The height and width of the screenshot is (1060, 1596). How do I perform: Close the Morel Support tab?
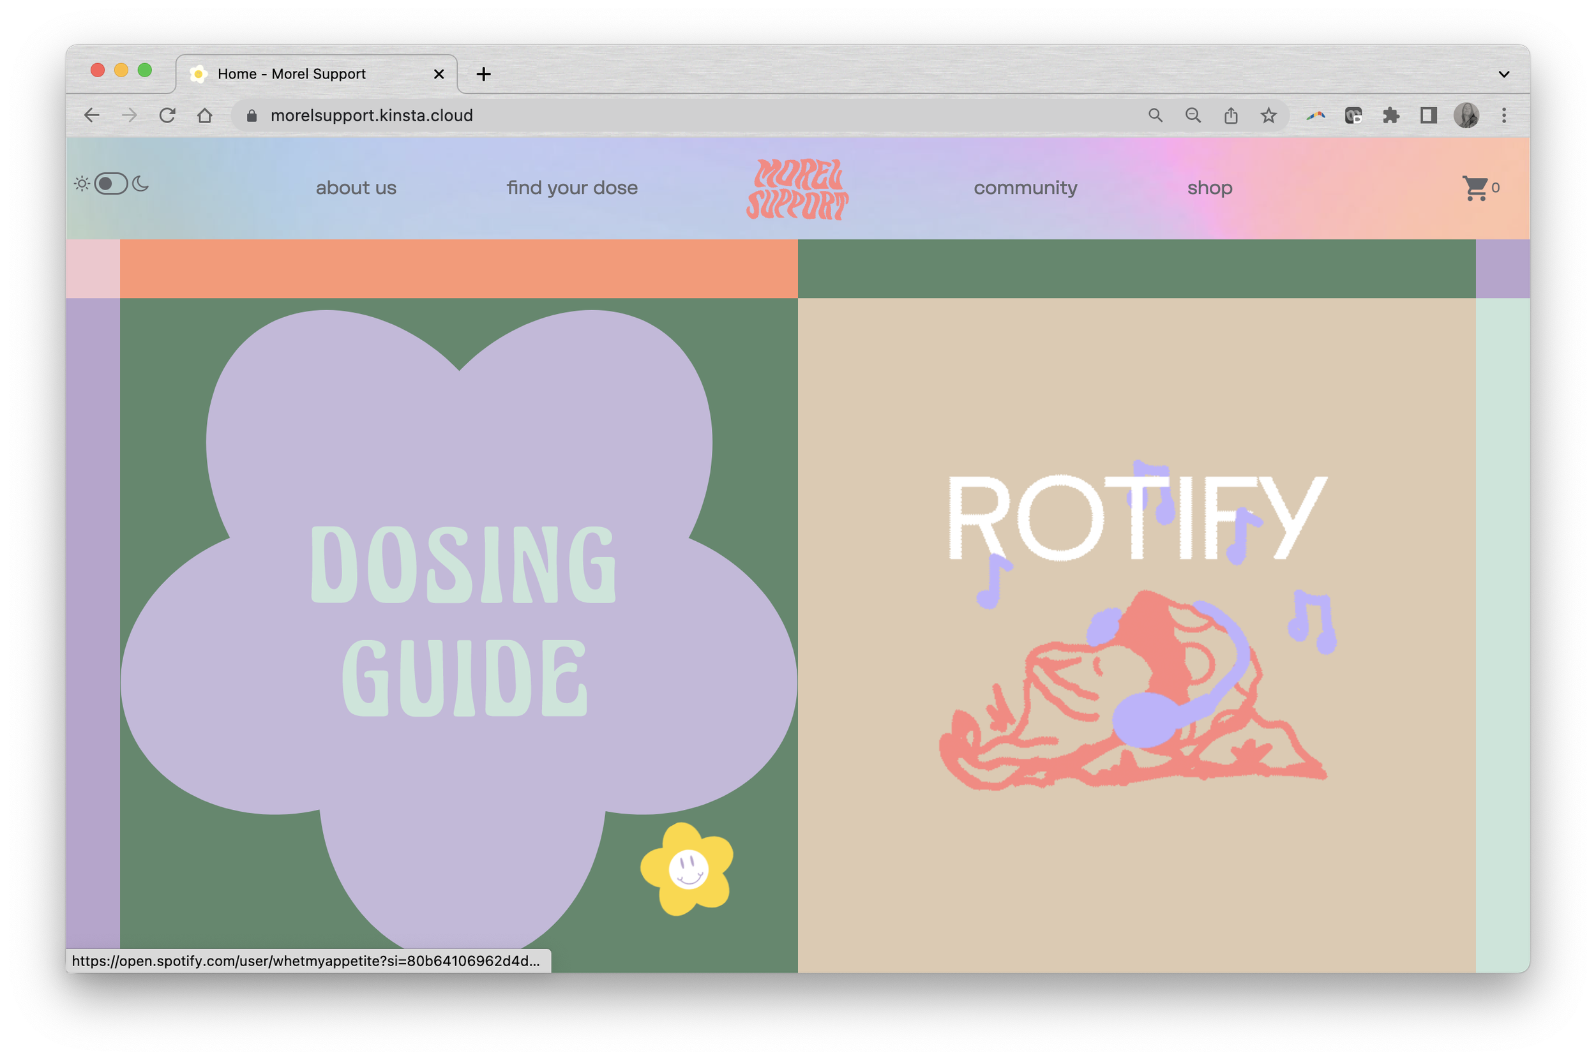click(439, 73)
